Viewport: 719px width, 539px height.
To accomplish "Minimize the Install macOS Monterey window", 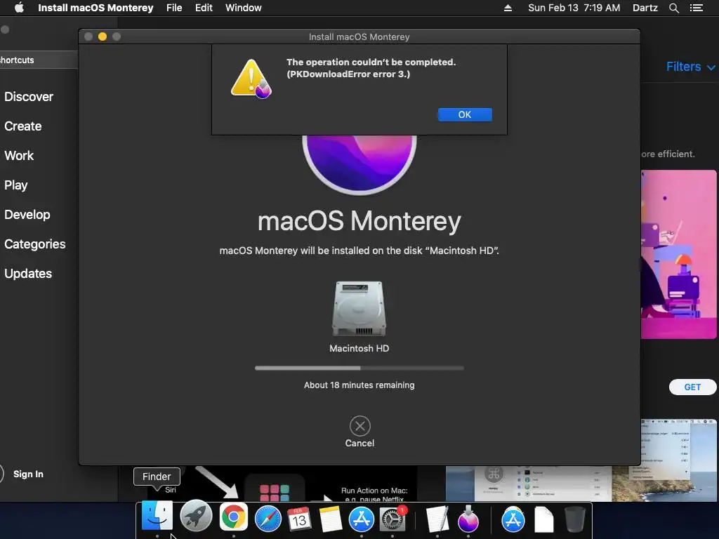I will point(103,36).
